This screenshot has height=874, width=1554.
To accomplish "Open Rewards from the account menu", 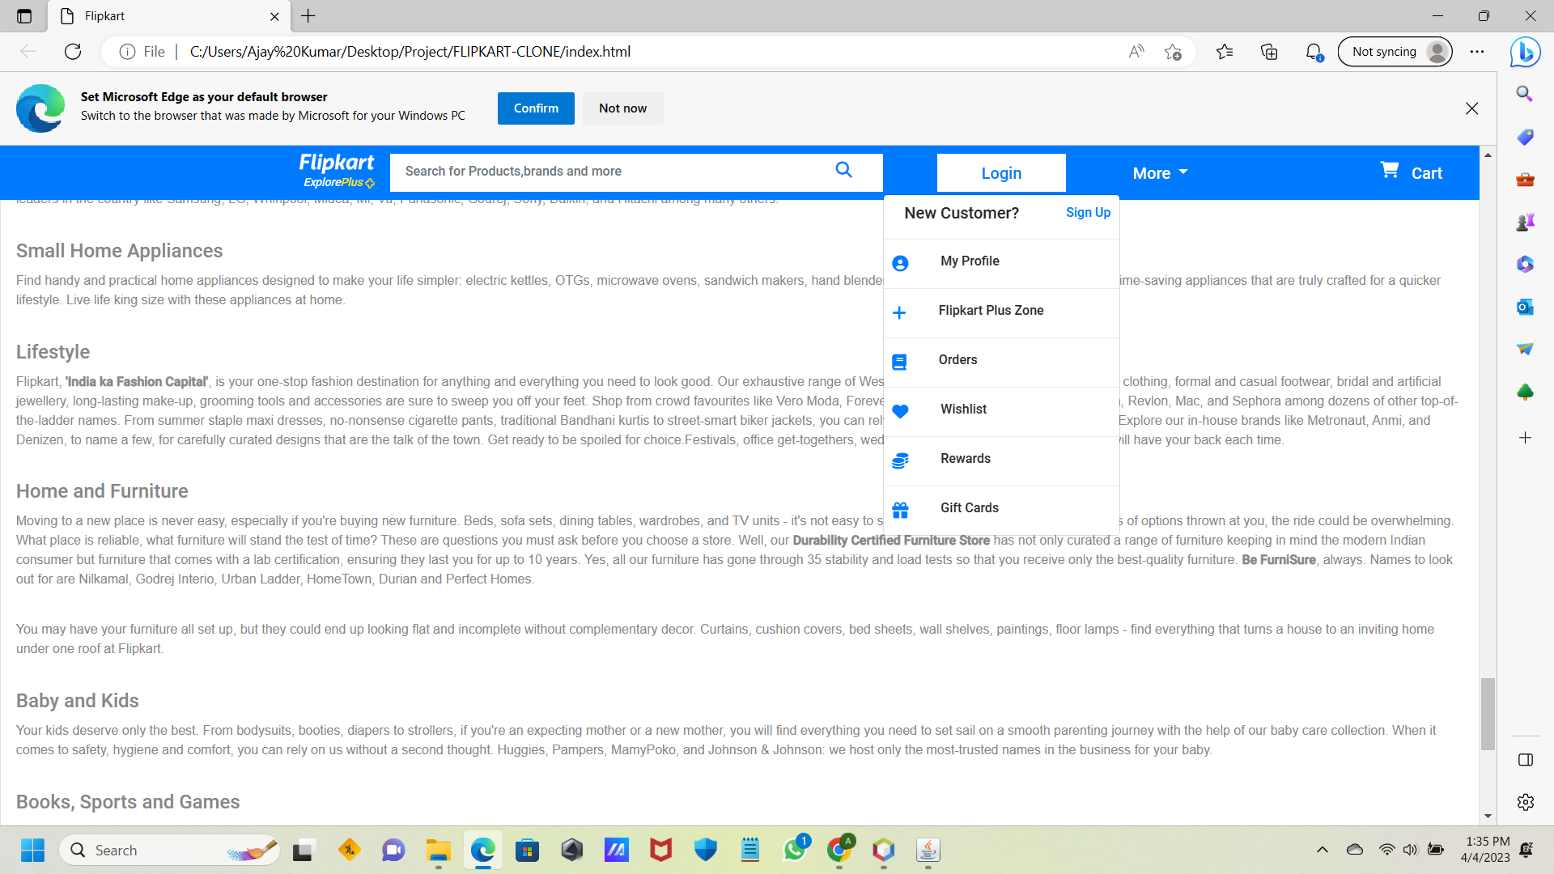I will coord(965,458).
